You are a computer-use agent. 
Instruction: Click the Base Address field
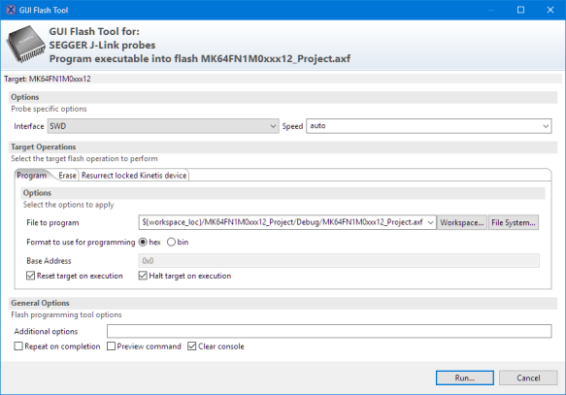click(339, 260)
